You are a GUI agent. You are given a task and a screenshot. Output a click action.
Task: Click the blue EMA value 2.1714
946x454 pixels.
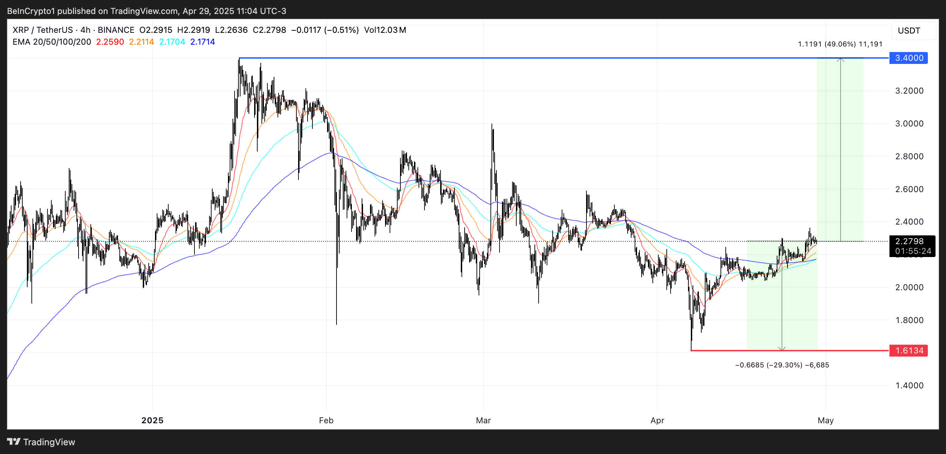(x=202, y=42)
